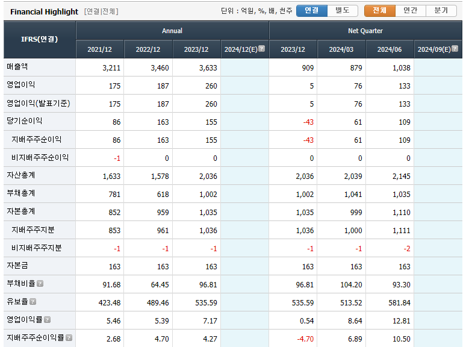This screenshot has width=472, height=347.
Task: Click help icon next to 2024/12(E) column
Action: (261, 48)
